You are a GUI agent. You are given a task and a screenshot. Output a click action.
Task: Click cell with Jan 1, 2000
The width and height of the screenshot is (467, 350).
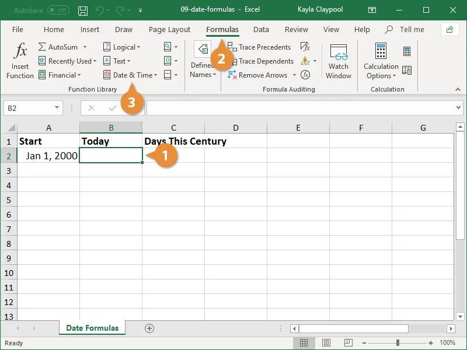point(48,156)
